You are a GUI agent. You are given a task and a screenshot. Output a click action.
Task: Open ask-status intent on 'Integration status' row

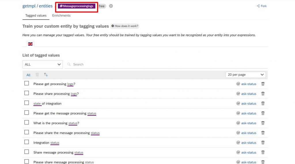[x=249, y=143]
